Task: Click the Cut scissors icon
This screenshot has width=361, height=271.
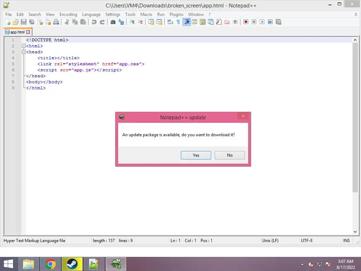Action: click(x=67, y=22)
